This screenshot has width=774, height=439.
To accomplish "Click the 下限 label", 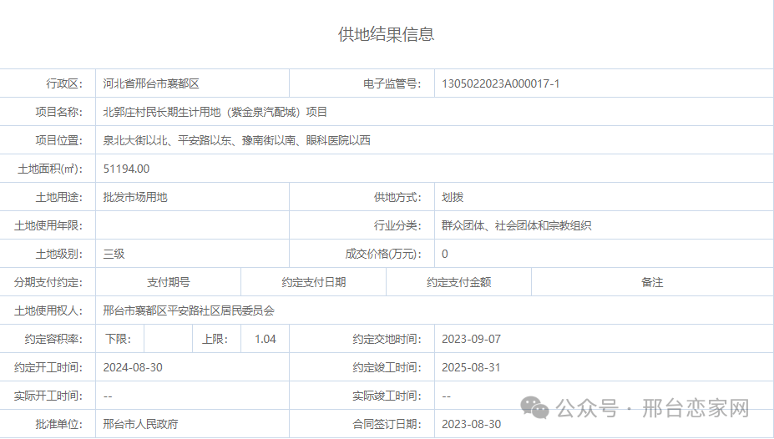I will pyautogui.click(x=119, y=339).
